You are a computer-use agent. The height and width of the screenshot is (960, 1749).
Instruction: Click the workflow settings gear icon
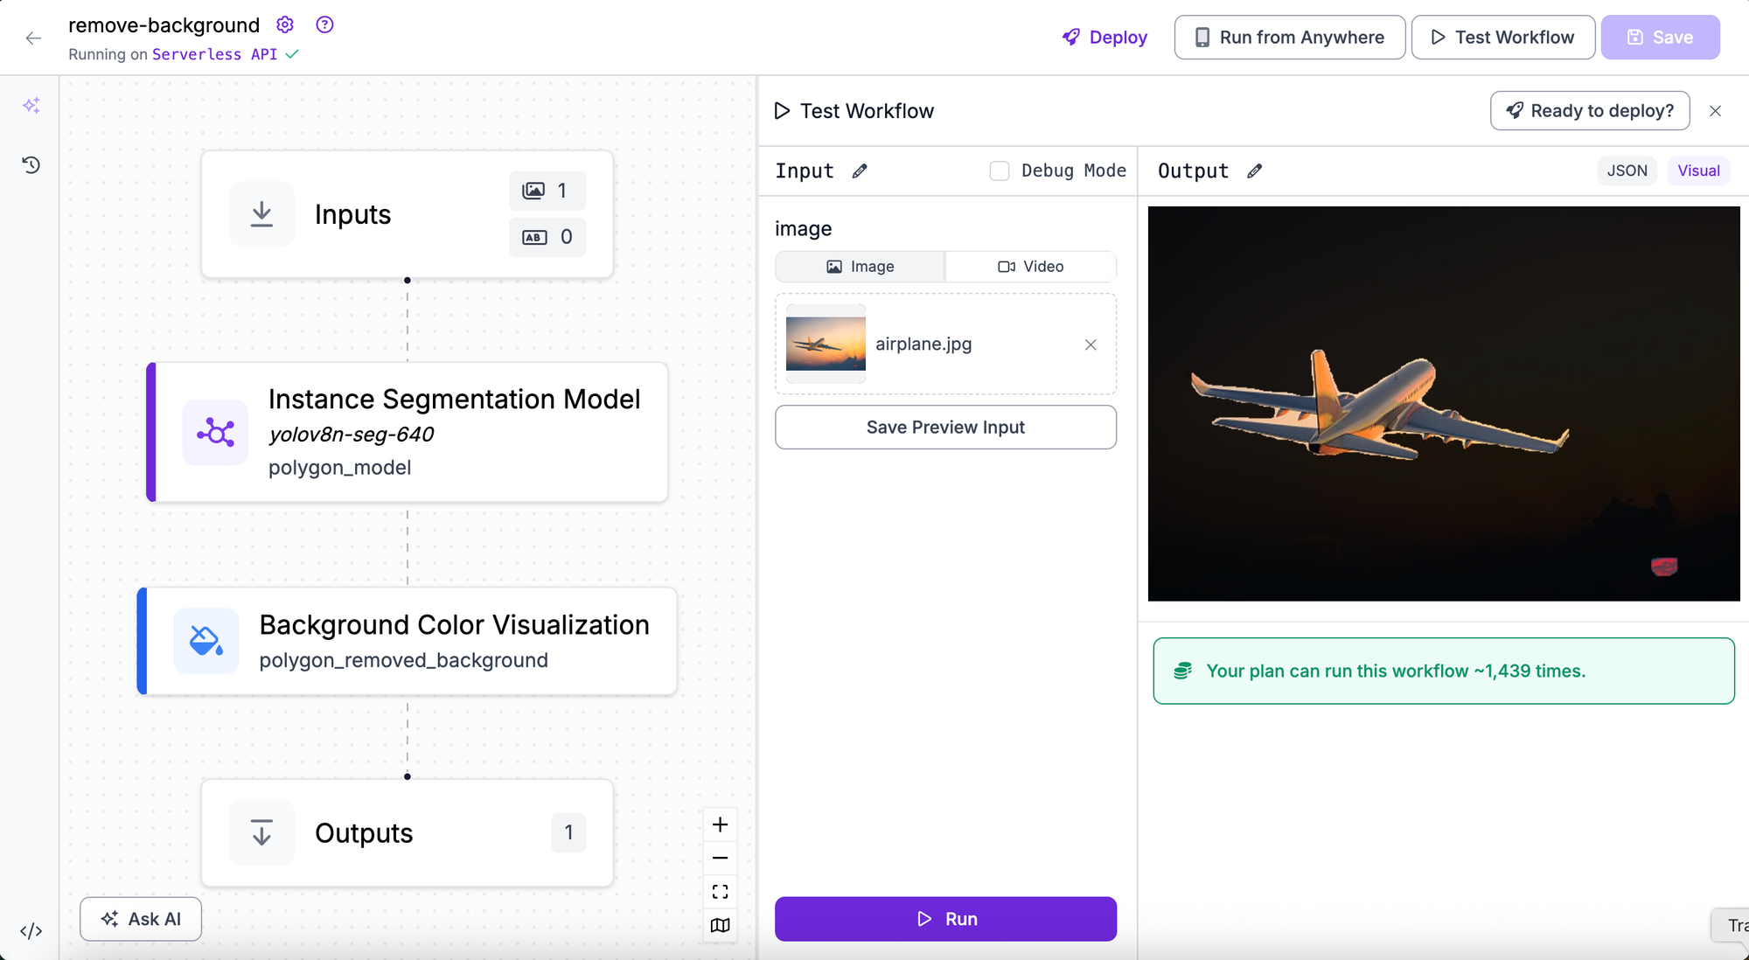[285, 24]
